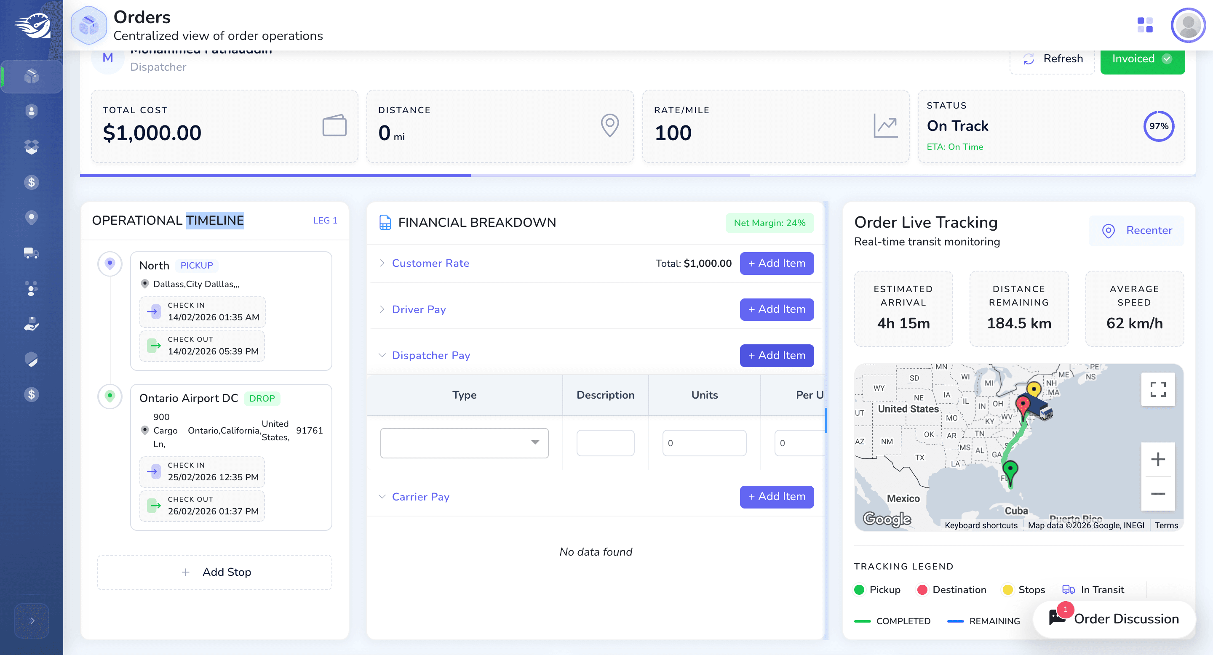
Task: Open the Order Discussion chat
Action: tap(1114, 618)
